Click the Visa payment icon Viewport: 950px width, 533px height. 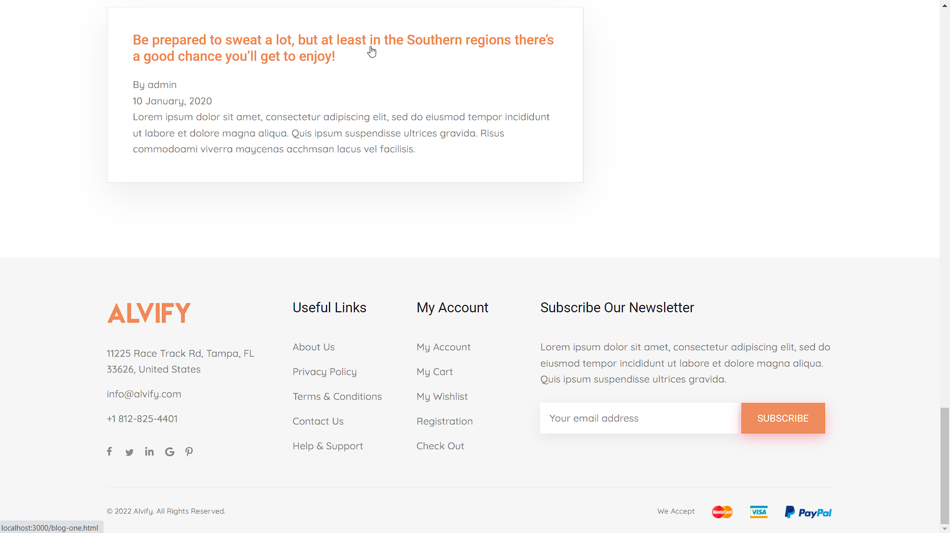coord(759,512)
